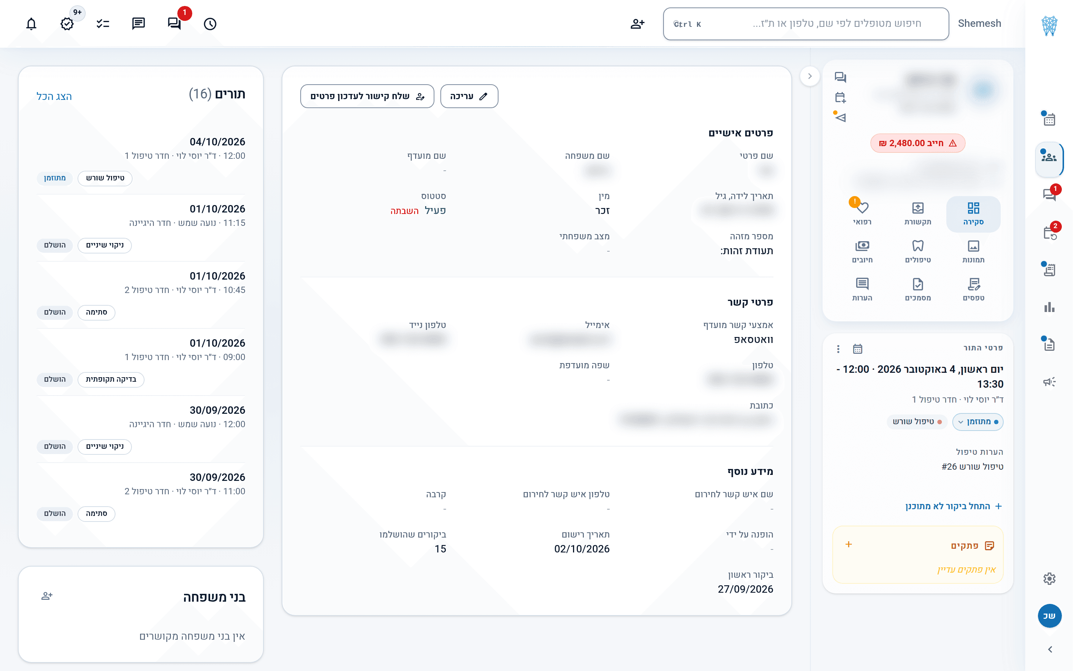This screenshot has height=671, width=1073.
Task: Open the חיובים tab
Action: click(x=862, y=252)
